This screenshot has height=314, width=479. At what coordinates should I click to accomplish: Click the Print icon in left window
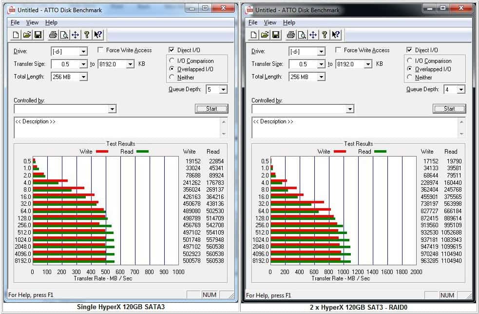[53, 35]
